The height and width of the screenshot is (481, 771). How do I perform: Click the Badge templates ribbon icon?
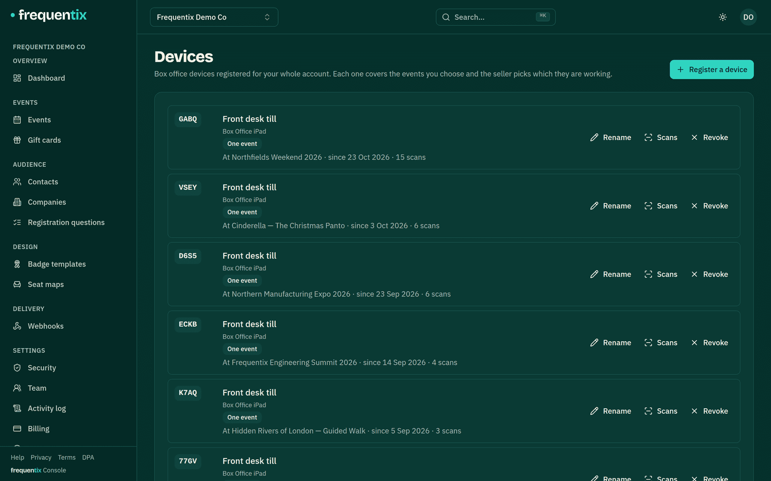[17, 264]
